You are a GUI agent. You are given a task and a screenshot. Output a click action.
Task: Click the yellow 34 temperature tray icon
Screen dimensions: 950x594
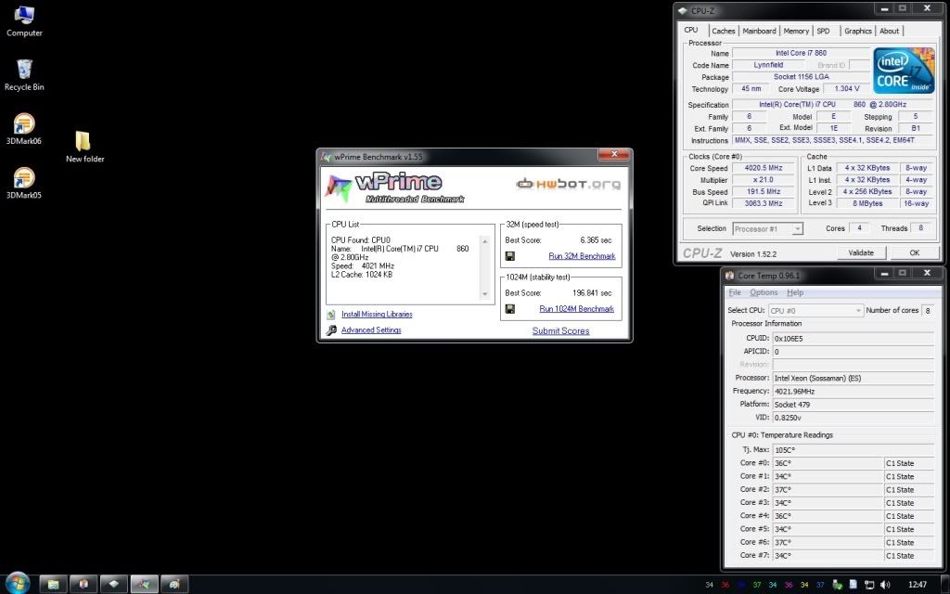pyautogui.click(x=804, y=585)
